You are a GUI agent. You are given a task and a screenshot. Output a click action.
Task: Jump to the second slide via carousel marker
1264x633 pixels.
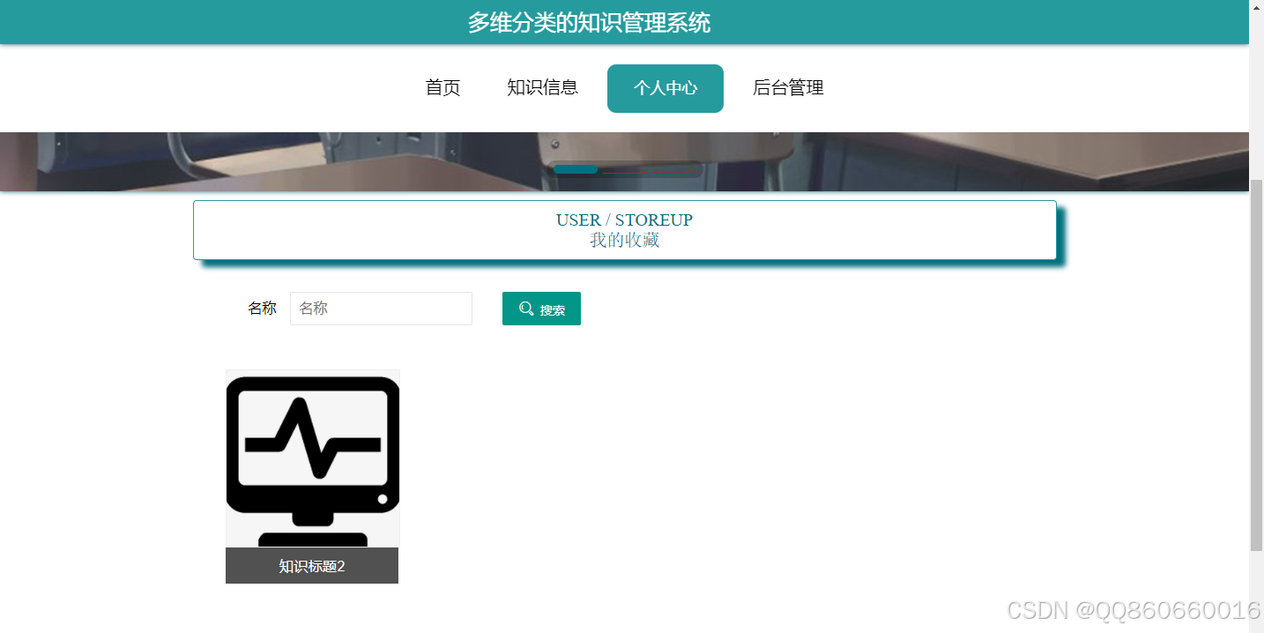[x=625, y=172]
